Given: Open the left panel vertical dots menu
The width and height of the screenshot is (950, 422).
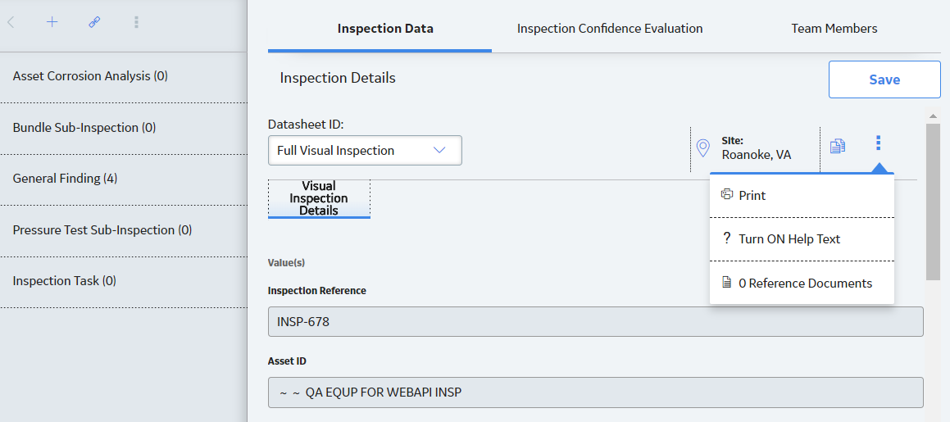Looking at the screenshot, I should click(136, 22).
